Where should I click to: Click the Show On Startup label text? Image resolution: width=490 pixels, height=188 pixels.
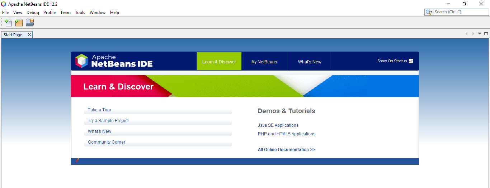point(392,61)
